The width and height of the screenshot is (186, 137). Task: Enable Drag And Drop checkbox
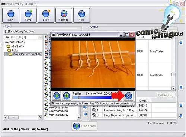click(x=7, y=32)
